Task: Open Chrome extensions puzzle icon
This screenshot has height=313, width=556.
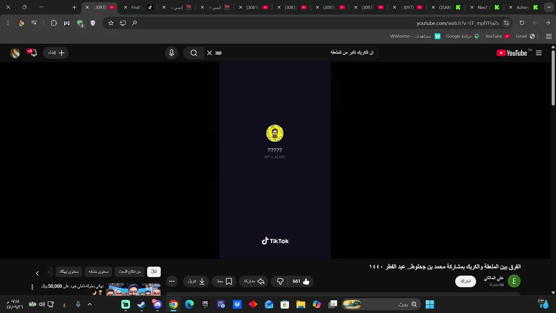Action: coord(54,23)
